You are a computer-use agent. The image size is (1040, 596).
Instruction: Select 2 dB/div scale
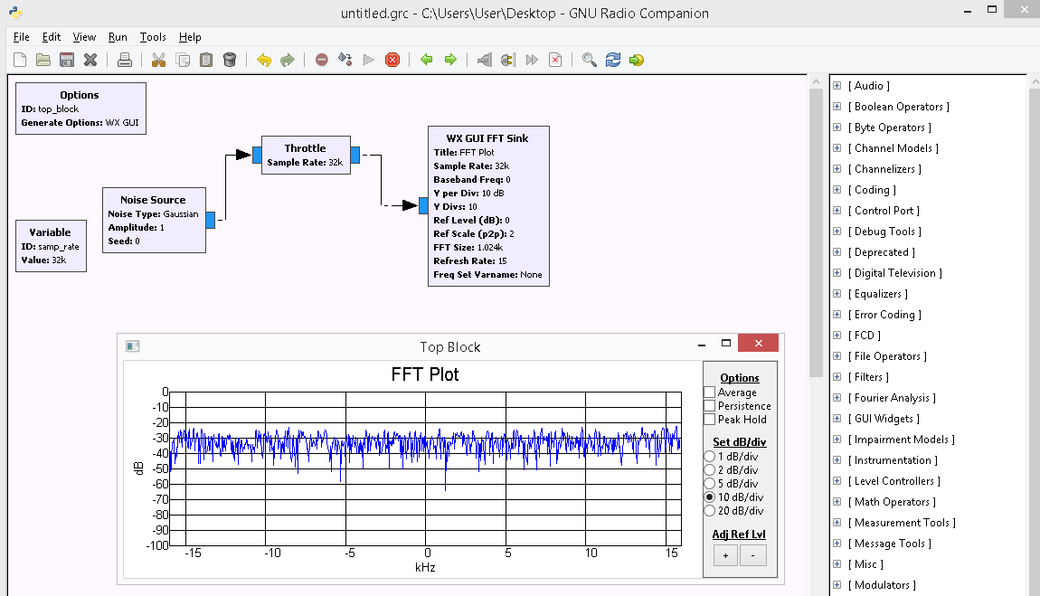click(x=710, y=470)
